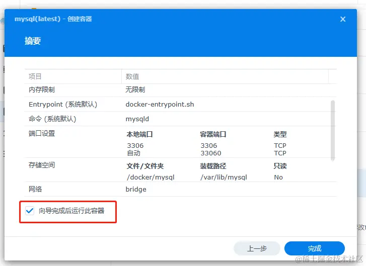
Task: Click the container port 33060 value
Action: click(211, 153)
